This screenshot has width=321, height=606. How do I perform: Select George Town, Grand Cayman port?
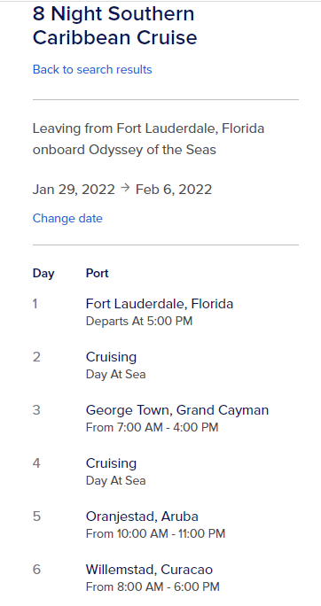(x=177, y=409)
